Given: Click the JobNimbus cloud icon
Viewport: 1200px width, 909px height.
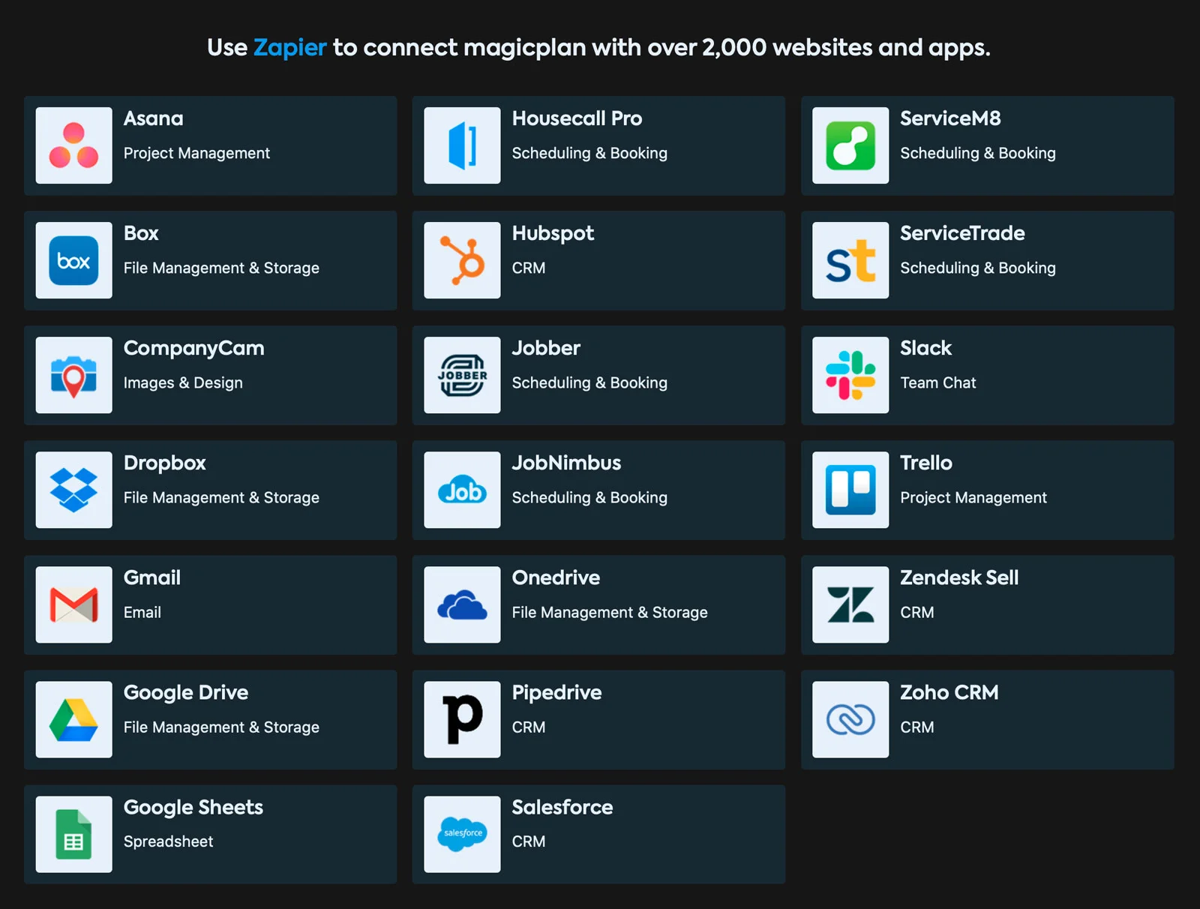Looking at the screenshot, I should click(462, 490).
